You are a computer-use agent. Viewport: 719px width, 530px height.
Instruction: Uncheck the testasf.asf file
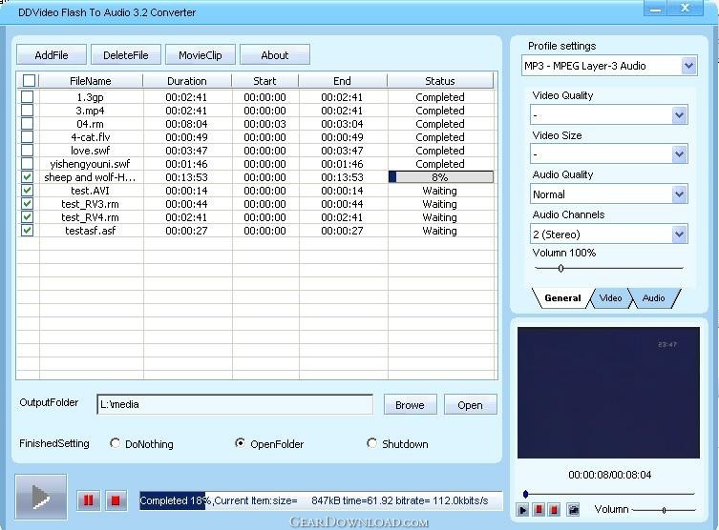click(x=27, y=230)
